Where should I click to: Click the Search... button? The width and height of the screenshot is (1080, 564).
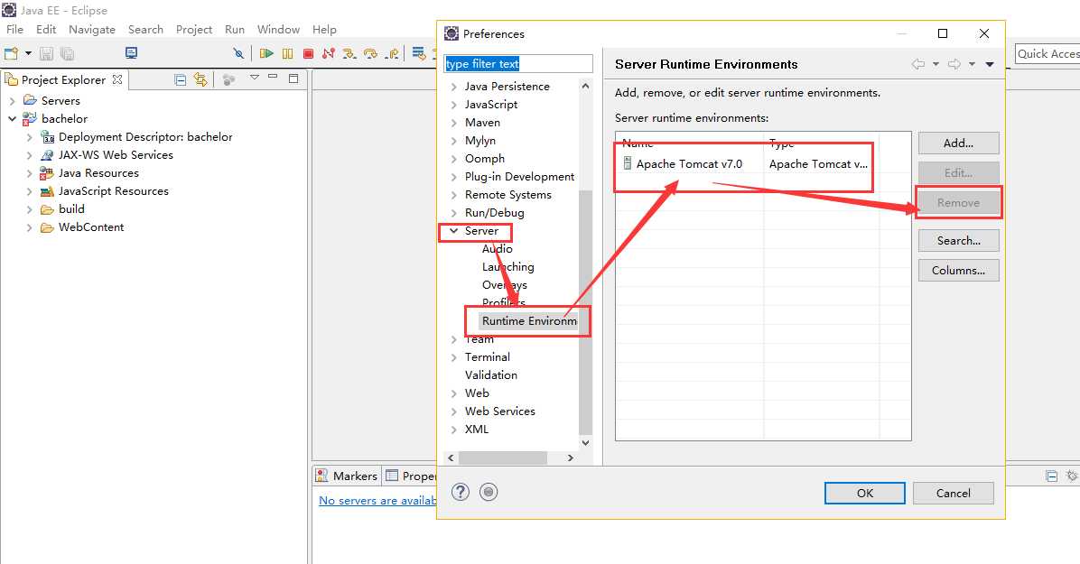pos(958,240)
